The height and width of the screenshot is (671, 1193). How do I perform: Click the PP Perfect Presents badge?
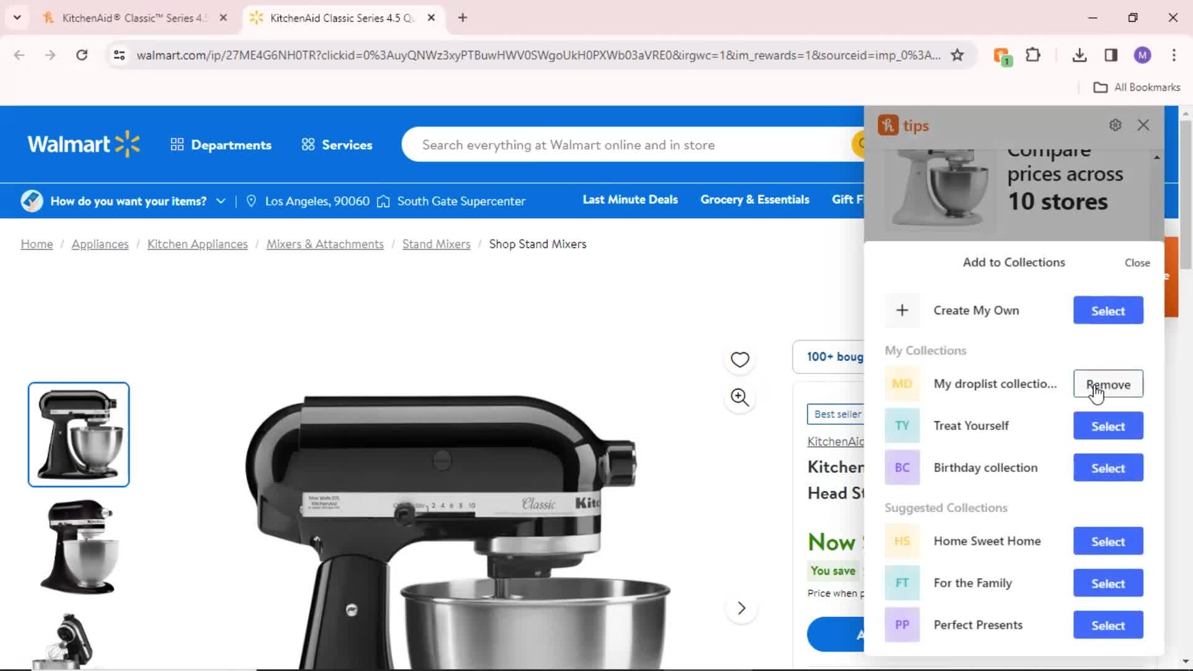click(x=902, y=625)
